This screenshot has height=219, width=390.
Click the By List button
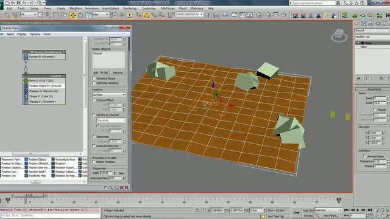tap(104, 72)
